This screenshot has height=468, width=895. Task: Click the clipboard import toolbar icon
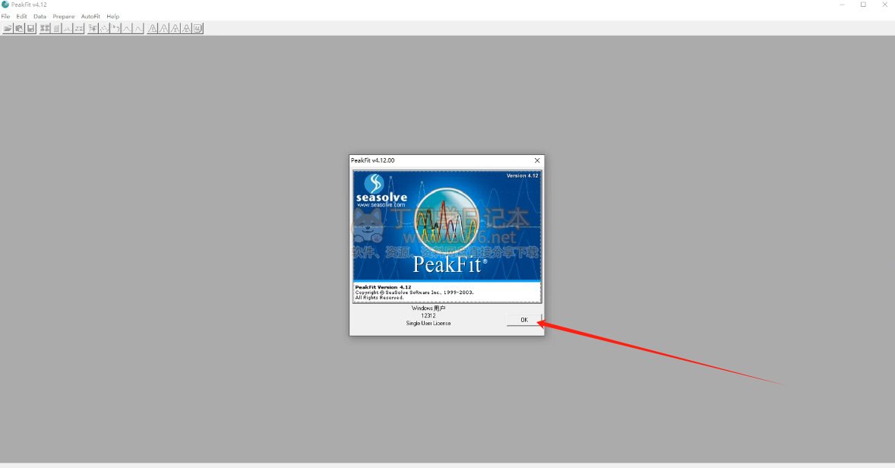click(x=20, y=29)
